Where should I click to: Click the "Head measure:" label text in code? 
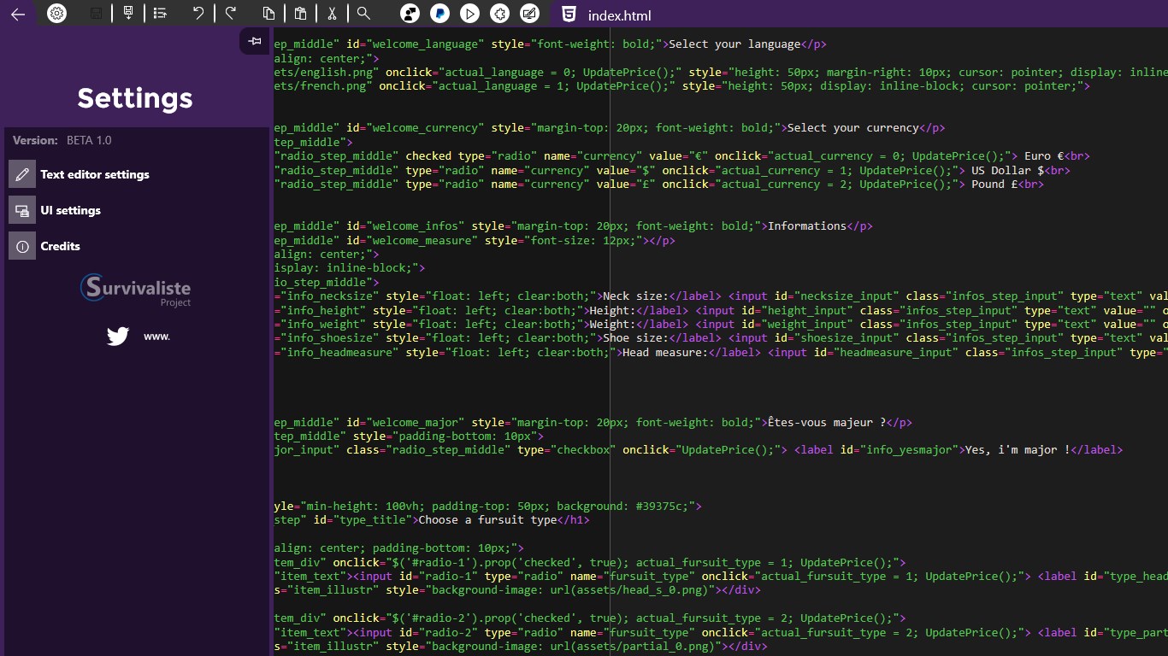(x=665, y=353)
